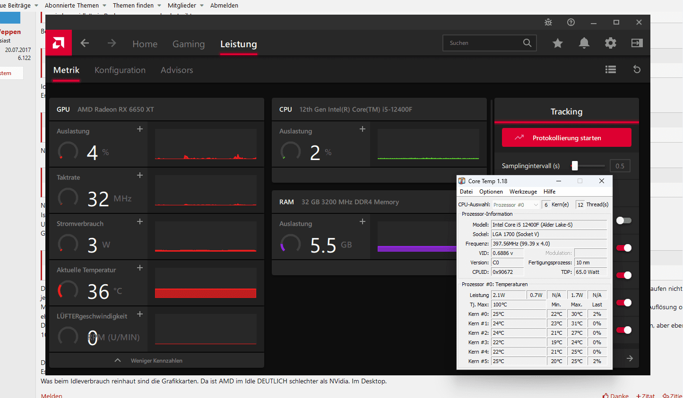Click the AMD logo icon
The image size is (683, 398).
tap(59, 43)
